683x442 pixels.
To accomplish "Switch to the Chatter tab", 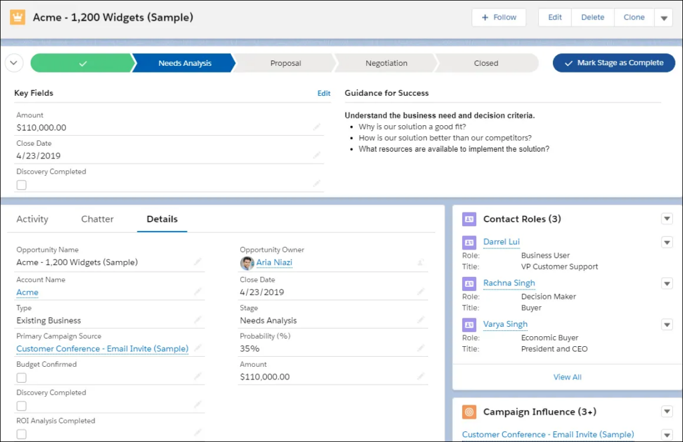I will tap(97, 219).
